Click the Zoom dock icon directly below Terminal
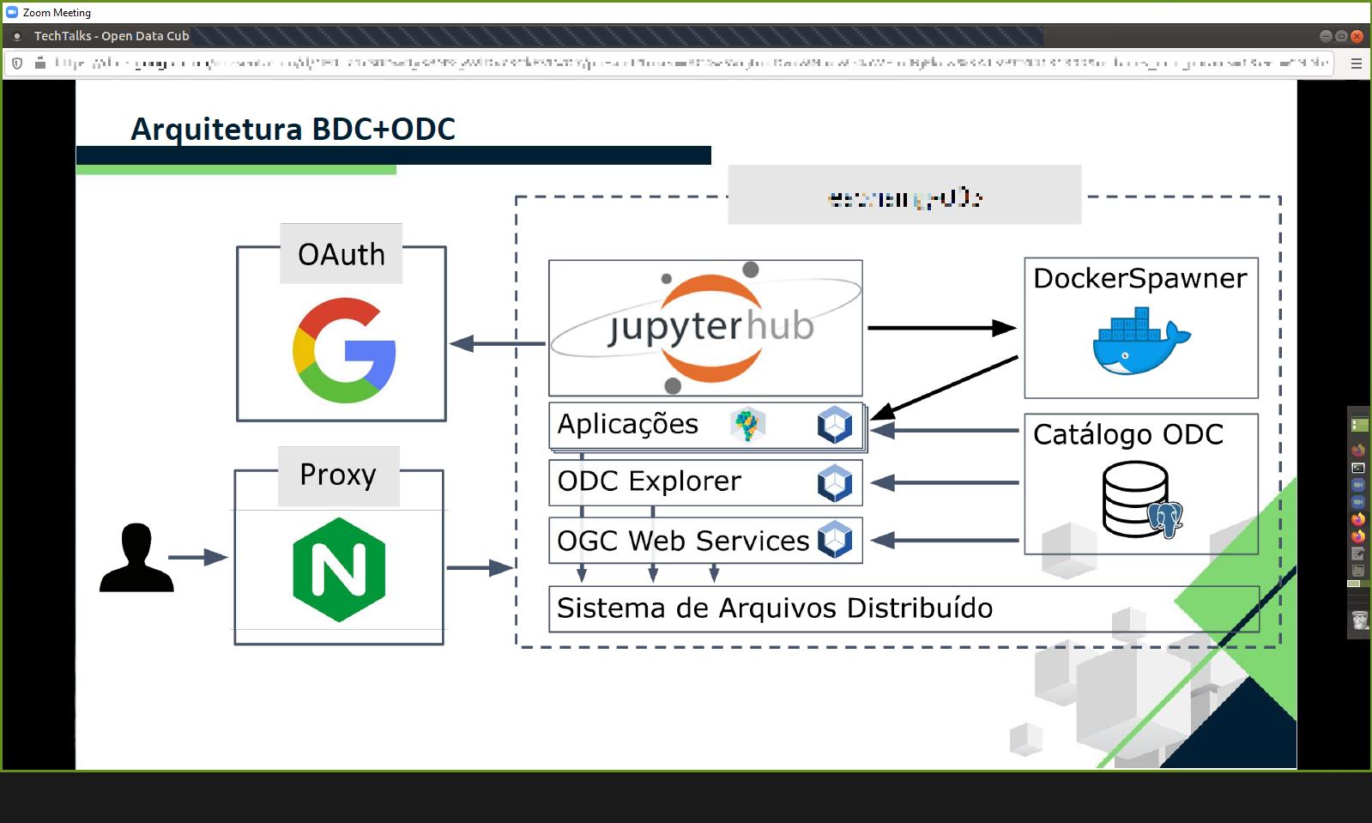This screenshot has width=1372, height=823. 1358,485
